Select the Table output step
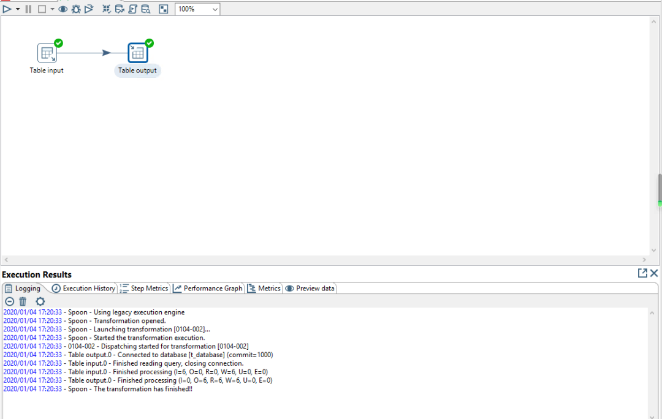 [x=138, y=53]
